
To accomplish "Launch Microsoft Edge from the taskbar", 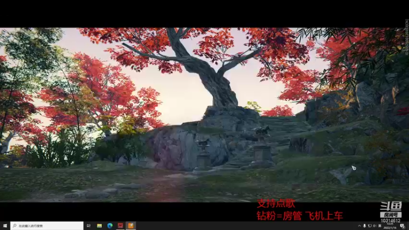I will [110, 226].
